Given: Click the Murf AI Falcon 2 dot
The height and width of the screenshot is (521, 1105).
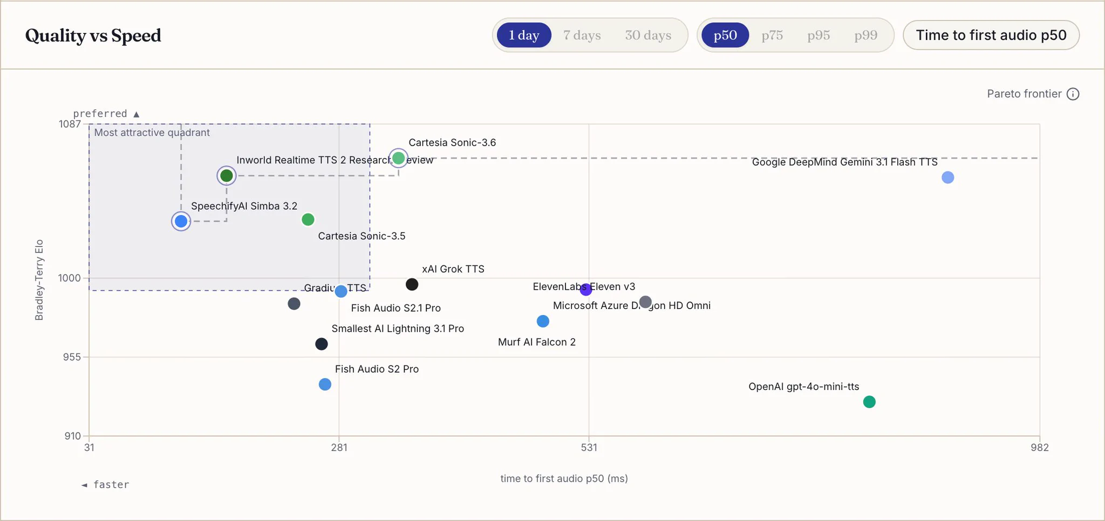Looking at the screenshot, I should (x=543, y=321).
